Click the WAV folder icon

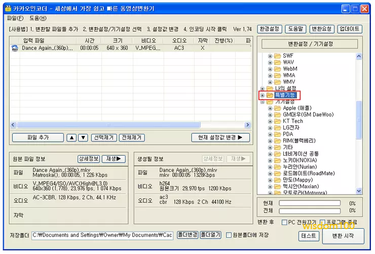point(277,62)
